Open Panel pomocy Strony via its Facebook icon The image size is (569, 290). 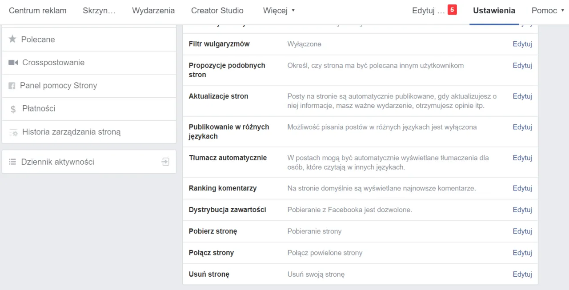pyautogui.click(x=12, y=85)
